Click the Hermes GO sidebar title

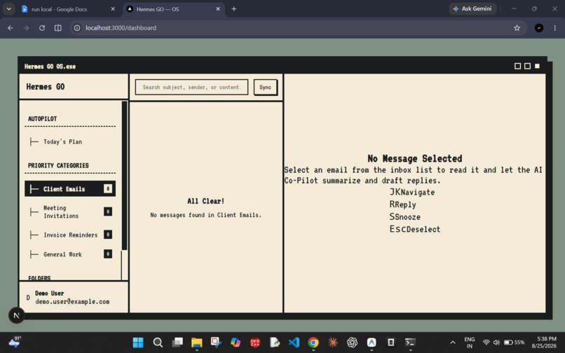pos(46,86)
